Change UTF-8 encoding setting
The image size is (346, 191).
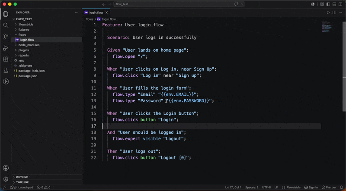[x=266, y=188]
